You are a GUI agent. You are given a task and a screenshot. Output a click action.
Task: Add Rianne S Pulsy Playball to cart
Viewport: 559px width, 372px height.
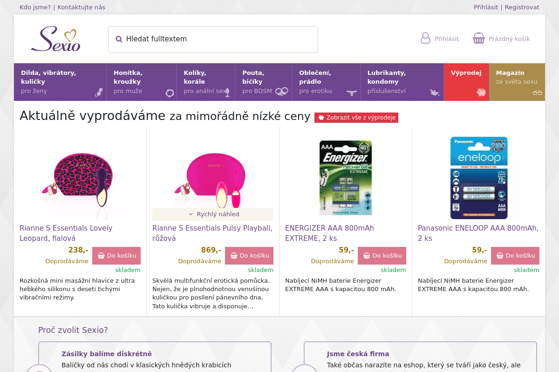[x=249, y=256]
